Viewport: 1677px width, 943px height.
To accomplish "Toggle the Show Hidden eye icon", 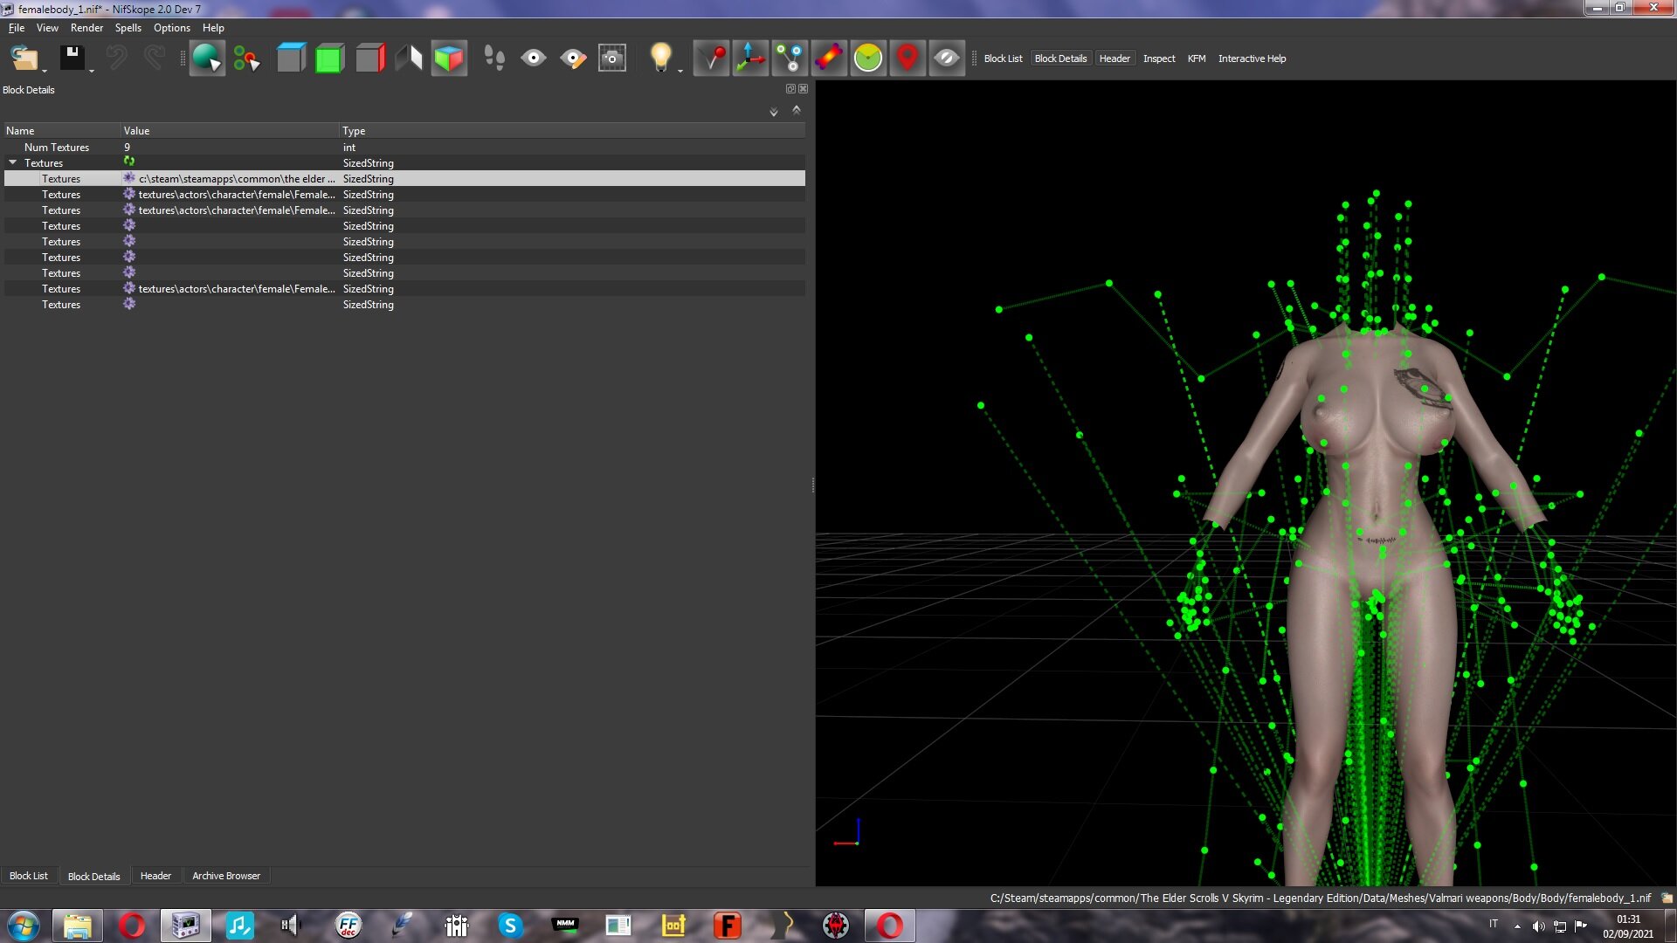I will [947, 59].
